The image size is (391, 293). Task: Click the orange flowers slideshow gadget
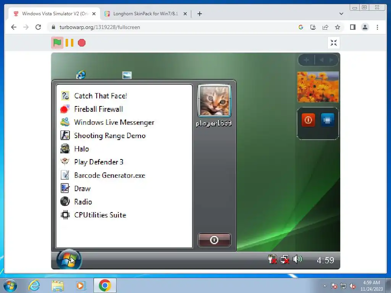[x=318, y=87]
